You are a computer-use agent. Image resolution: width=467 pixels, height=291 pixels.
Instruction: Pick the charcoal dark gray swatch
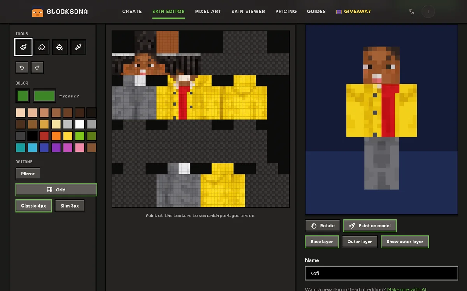[21, 136]
